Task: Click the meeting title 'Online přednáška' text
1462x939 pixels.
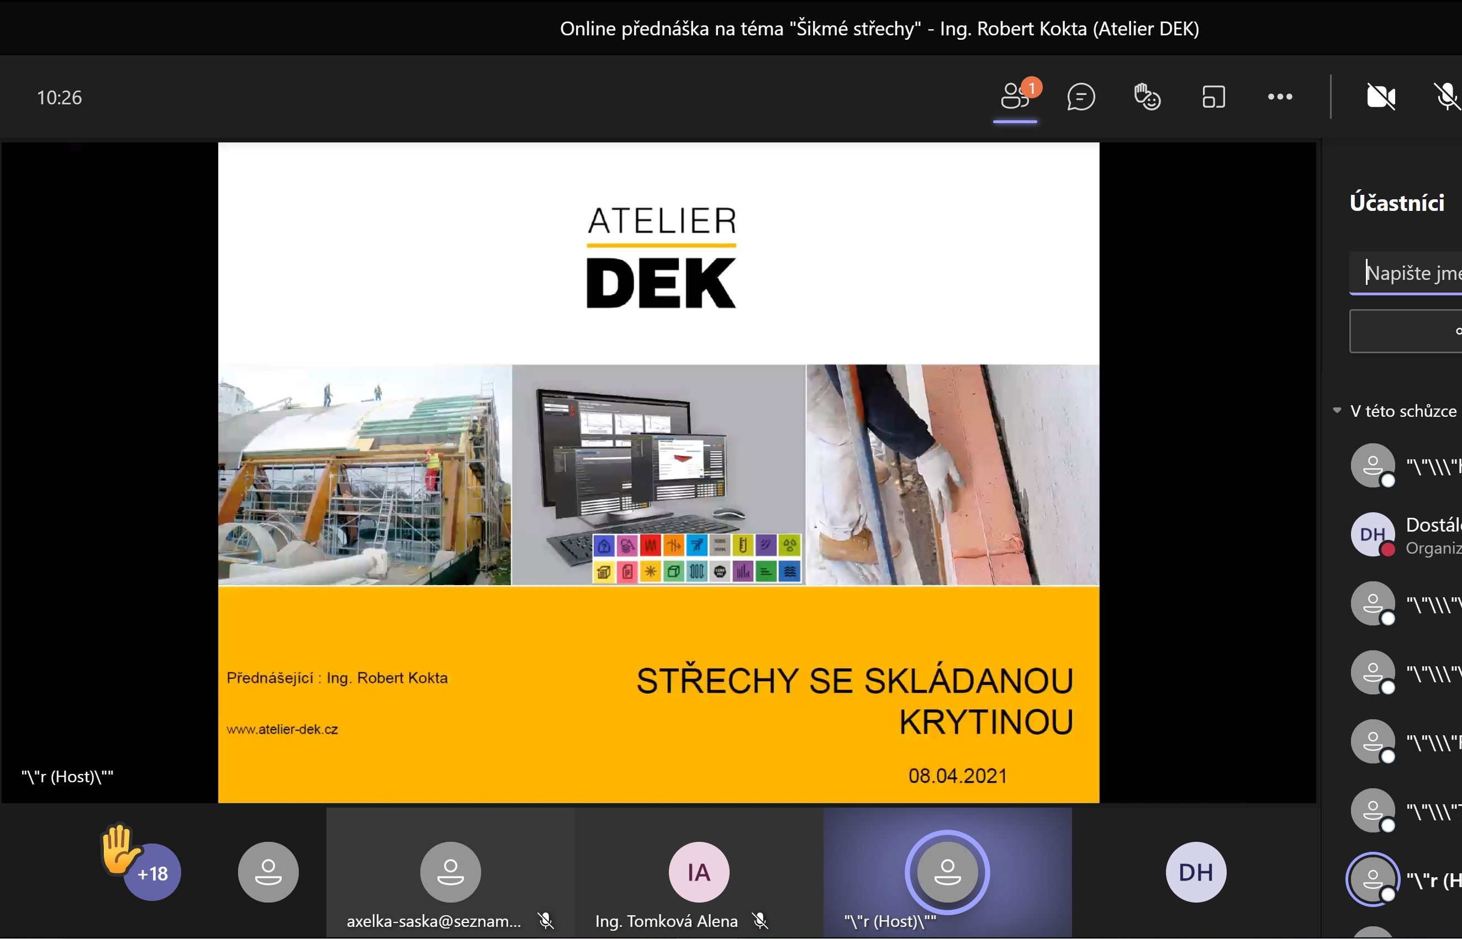Action: pos(879,29)
